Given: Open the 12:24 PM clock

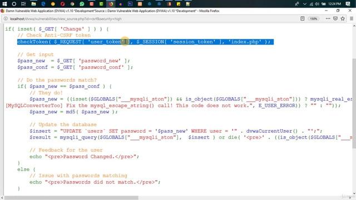Looking at the screenshot, I should click(x=334, y=4).
